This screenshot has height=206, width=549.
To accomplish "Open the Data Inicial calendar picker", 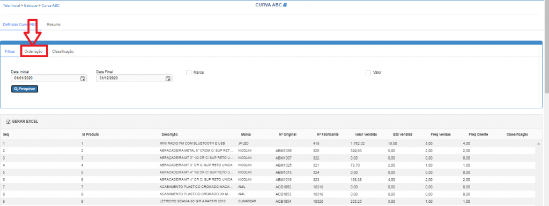I will (x=83, y=78).
